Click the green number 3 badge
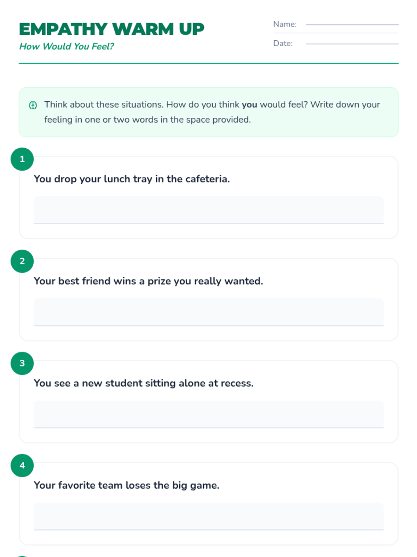Image resolution: width=417 pixels, height=557 pixels. (x=22, y=363)
